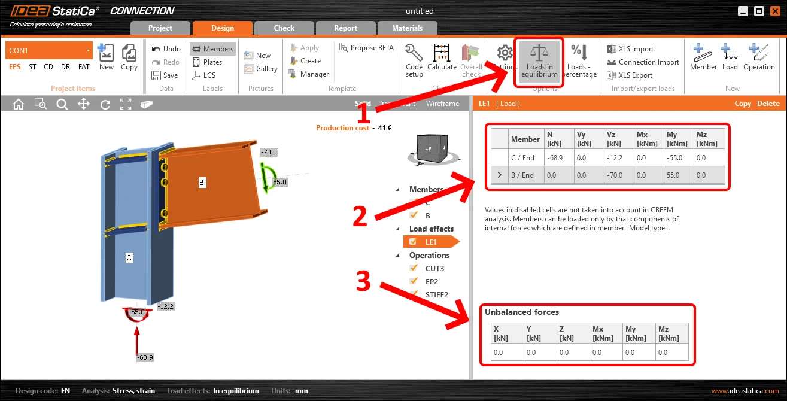This screenshot has height=401, width=787.
Task: Toggle the EP2 operation checkbox
Action: (414, 281)
